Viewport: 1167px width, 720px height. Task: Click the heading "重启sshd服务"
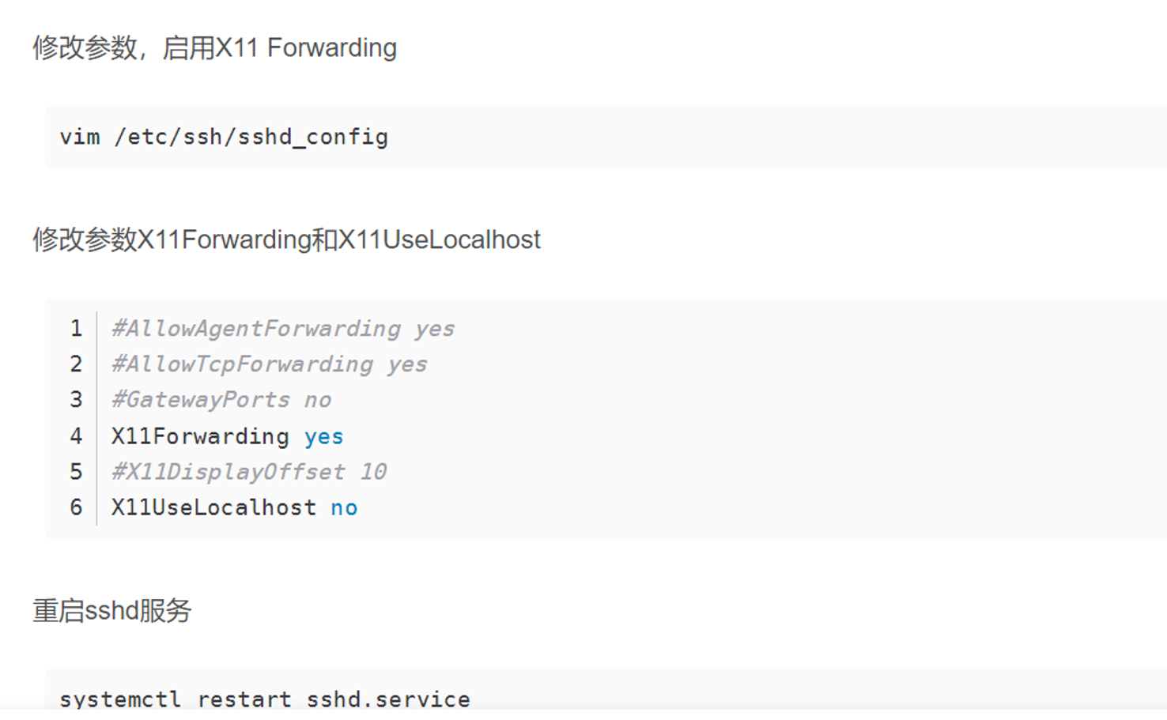112,611
